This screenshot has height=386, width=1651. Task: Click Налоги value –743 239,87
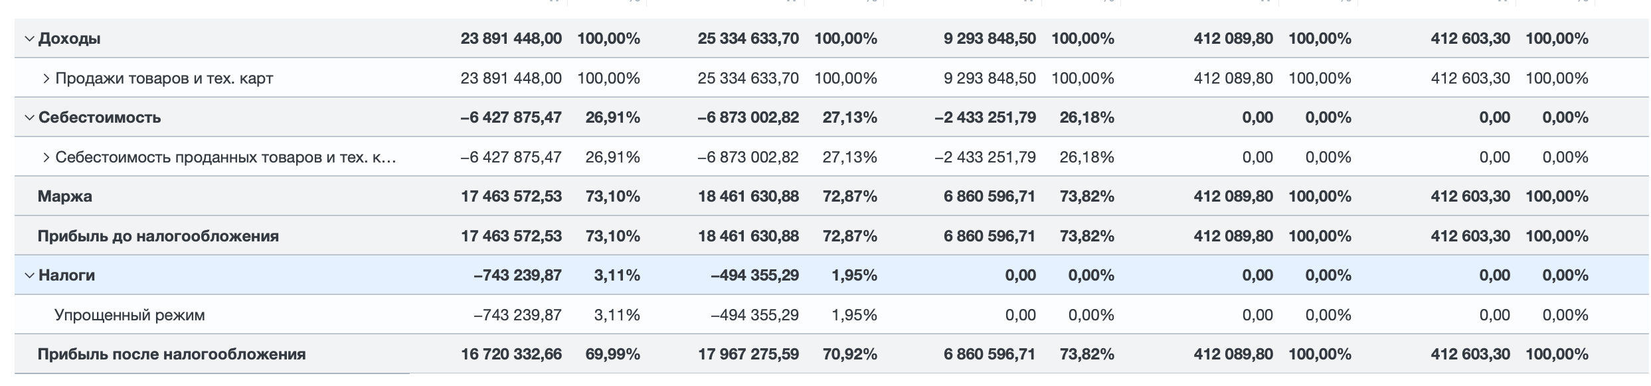[x=518, y=275]
